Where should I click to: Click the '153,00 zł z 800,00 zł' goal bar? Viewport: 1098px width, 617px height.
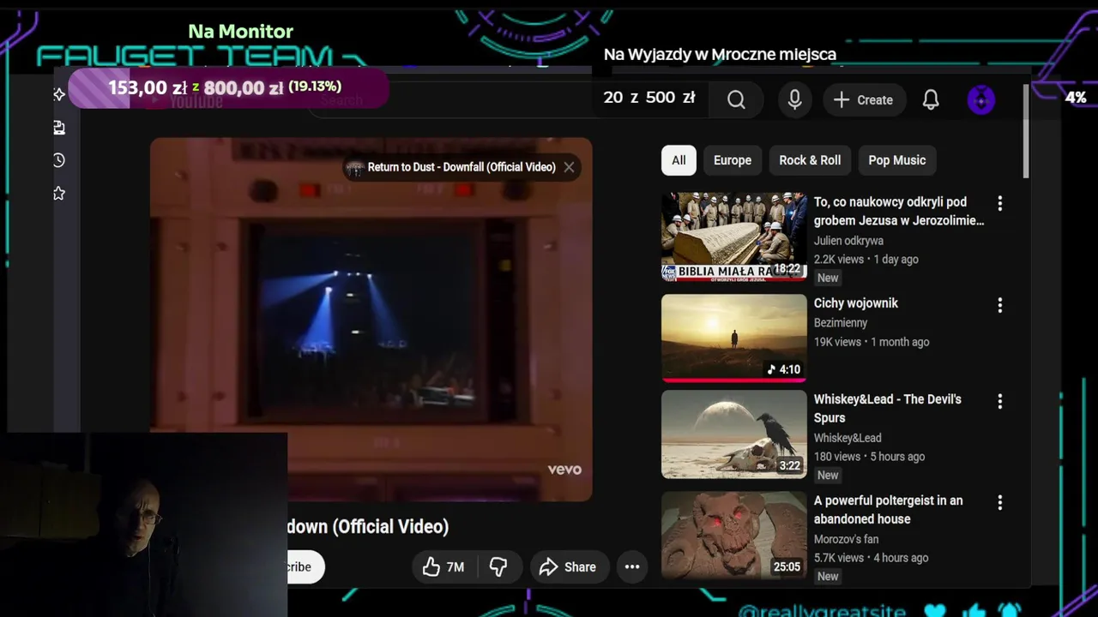(228, 87)
